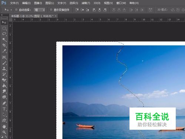This screenshot has height=139, width=185.
Task: Align top edges in options bar
Action: (77, 10)
